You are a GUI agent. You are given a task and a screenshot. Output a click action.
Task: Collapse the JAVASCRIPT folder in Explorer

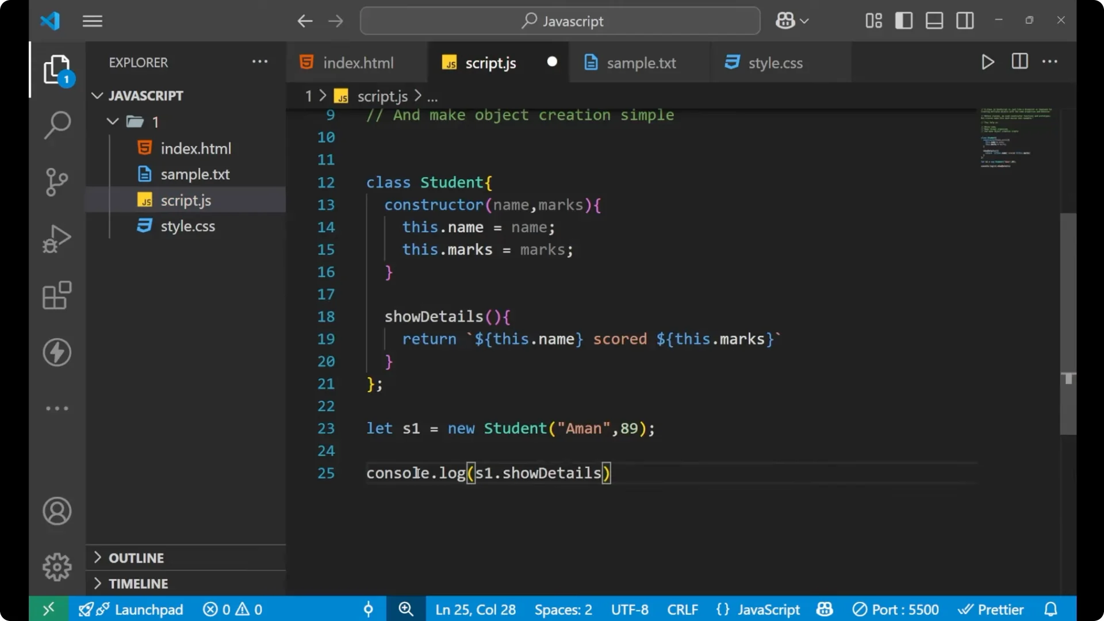click(x=97, y=95)
